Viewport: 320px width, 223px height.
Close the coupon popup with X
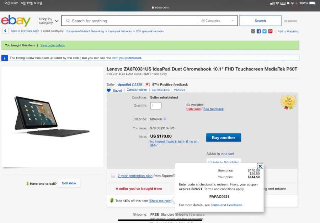[x=260, y=166]
